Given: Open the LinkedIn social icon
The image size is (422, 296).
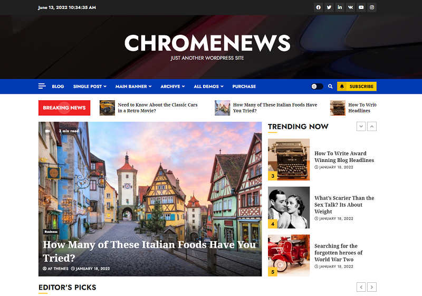Looking at the screenshot, I should pyautogui.click(x=340, y=7).
